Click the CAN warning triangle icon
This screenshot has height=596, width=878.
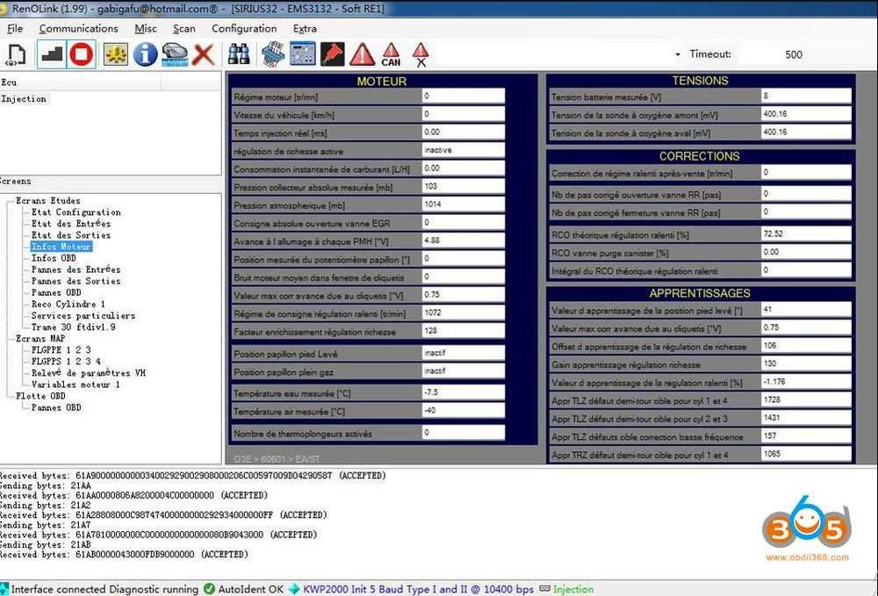click(391, 54)
